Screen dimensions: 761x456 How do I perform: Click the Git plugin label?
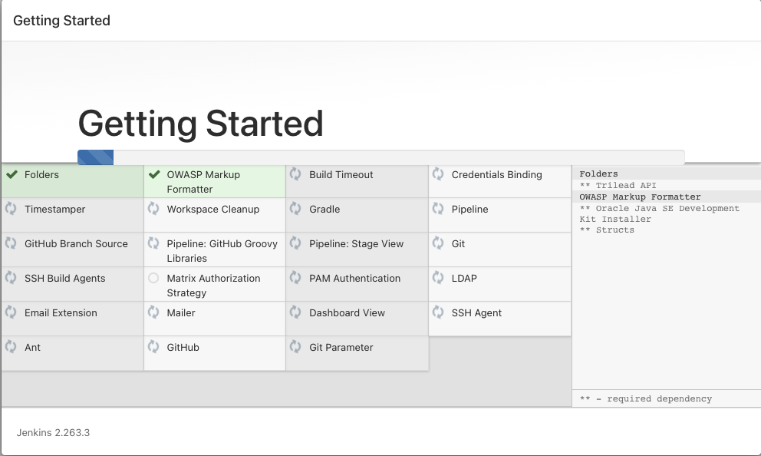[x=458, y=244]
